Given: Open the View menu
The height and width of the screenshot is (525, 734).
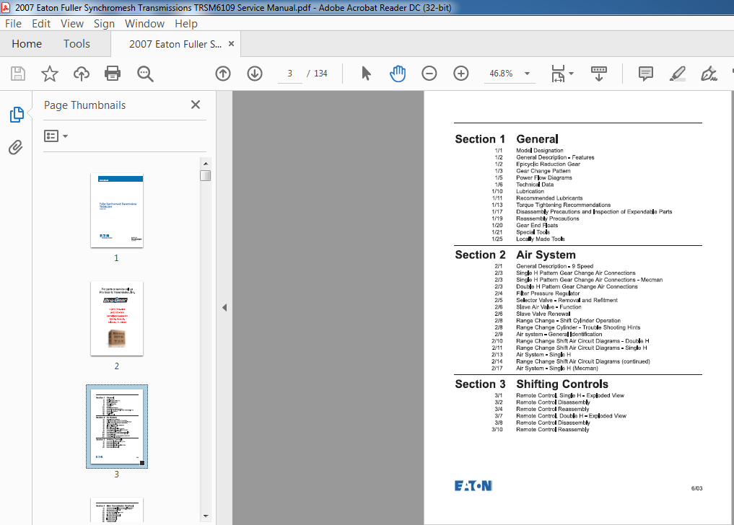Looking at the screenshot, I should (72, 23).
